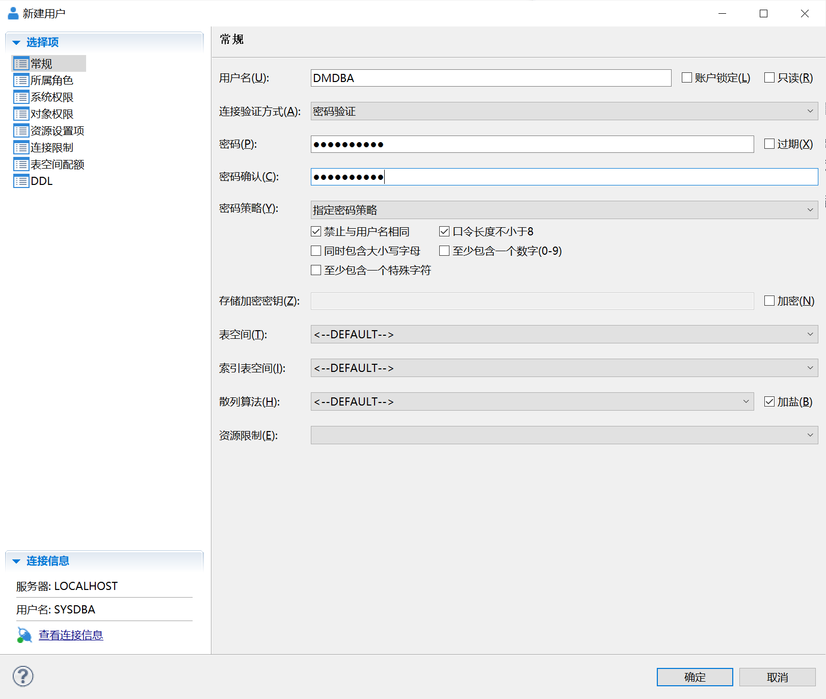Switch to the 系统权限 page
Screen dimensions: 826x699
tap(52, 97)
